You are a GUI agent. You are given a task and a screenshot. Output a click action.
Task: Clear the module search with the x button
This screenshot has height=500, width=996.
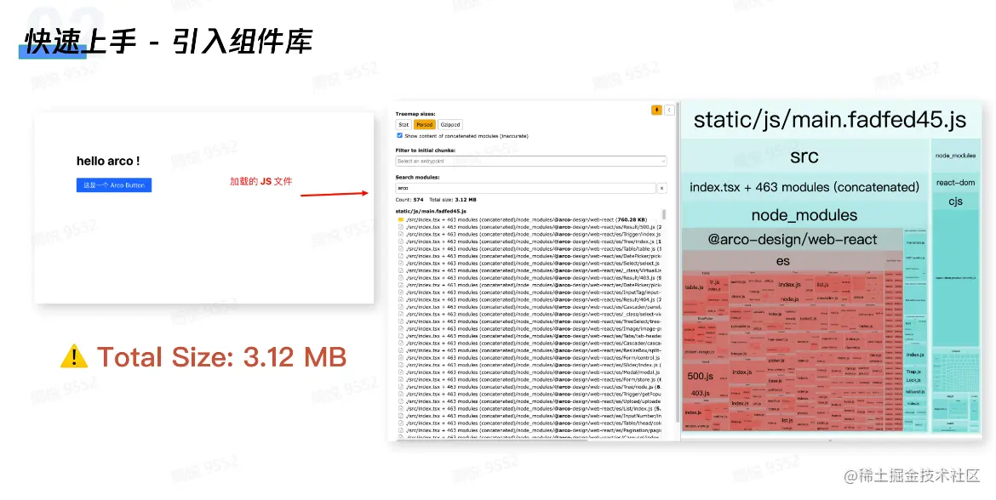[662, 189]
